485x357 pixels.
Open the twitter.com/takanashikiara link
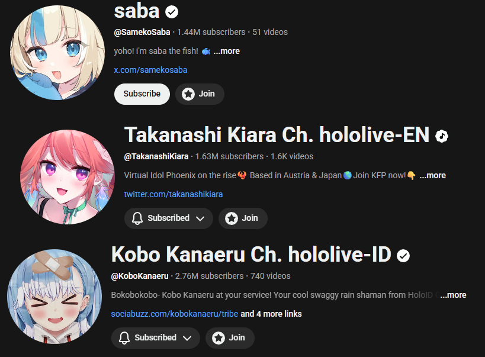coord(173,194)
